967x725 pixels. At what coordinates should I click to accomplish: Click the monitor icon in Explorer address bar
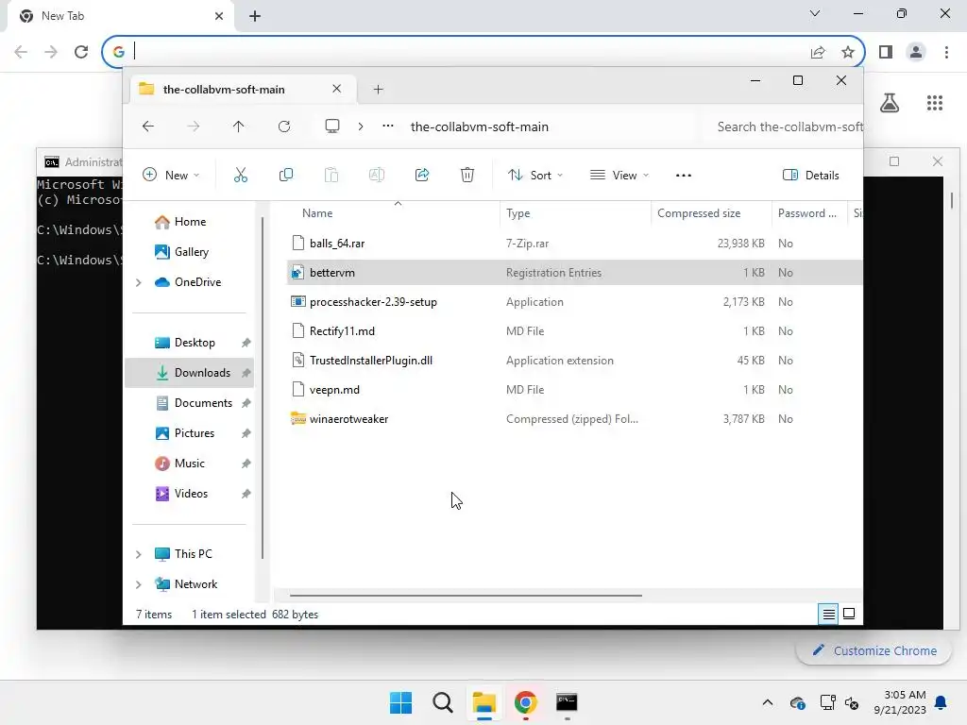tap(332, 126)
